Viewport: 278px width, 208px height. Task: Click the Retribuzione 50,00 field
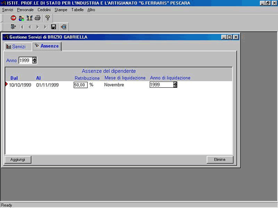[81, 85]
